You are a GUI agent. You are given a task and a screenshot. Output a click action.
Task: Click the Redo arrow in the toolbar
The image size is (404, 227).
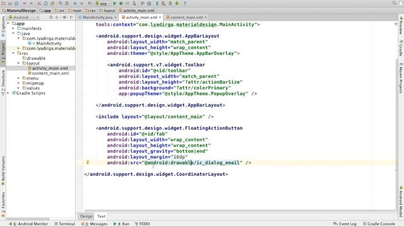(x=31, y=3)
